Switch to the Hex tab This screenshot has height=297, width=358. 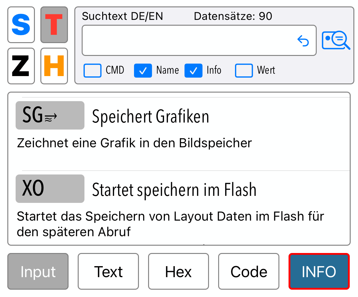pos(179,271)
